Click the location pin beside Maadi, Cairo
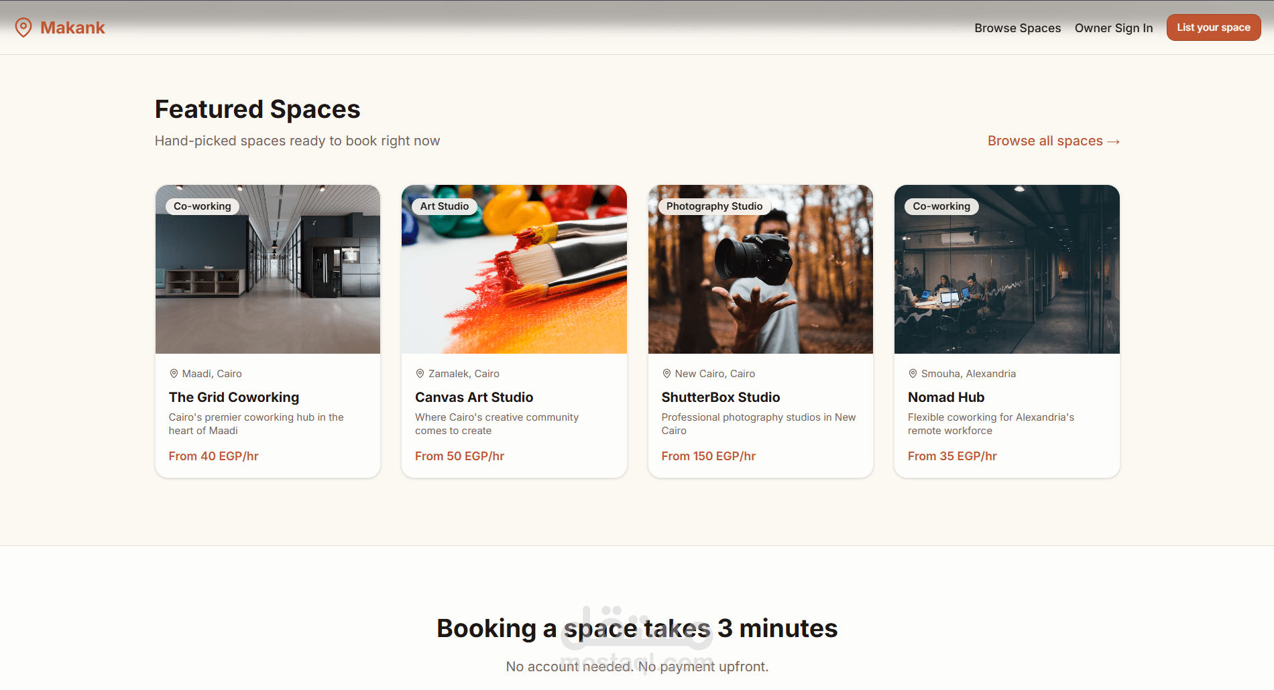This screenshot has width=1274, height=690. click(x=174, y=374)
